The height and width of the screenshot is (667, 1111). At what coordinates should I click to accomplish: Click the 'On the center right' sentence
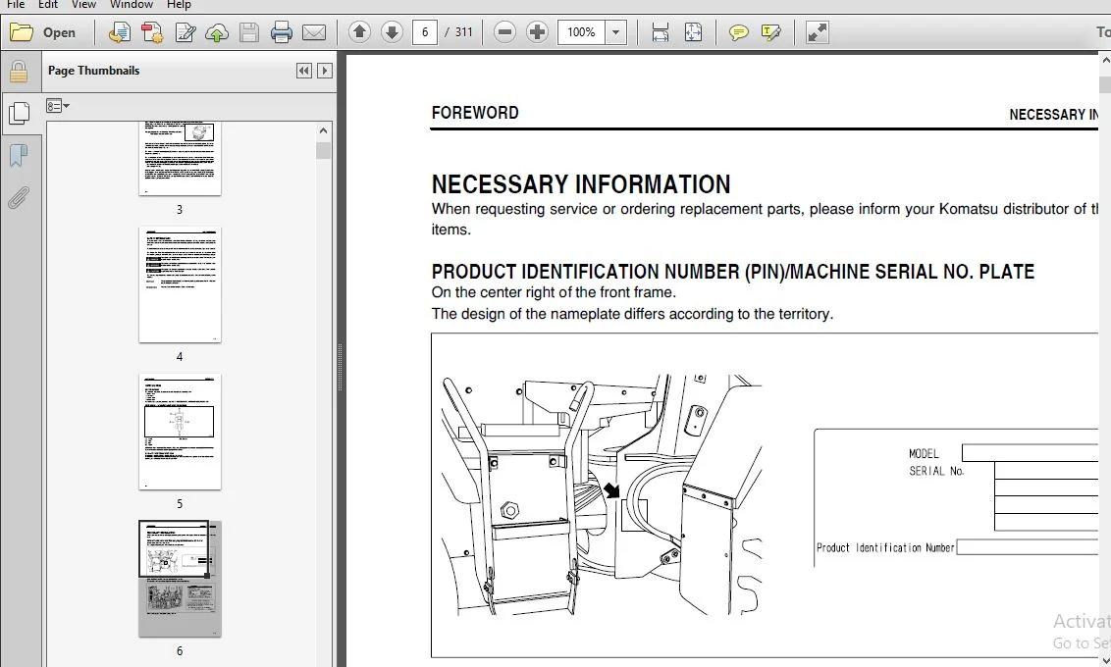coord(554,292)
